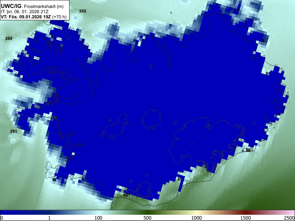Click the 'VT: Fös. 09.01.2026 19Z' valid time
This screenshot has width=295, height=221.
(26, 17)
